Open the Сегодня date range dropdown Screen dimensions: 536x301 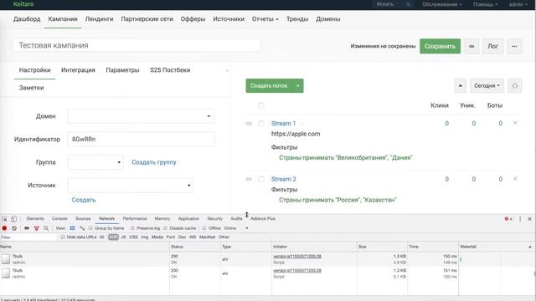pyautogui.click(x=487, y=85)
